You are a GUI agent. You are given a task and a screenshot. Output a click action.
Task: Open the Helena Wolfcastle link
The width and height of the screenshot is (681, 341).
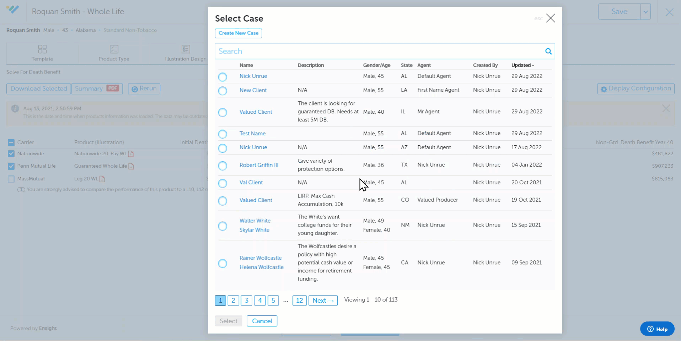coord(261,267)
